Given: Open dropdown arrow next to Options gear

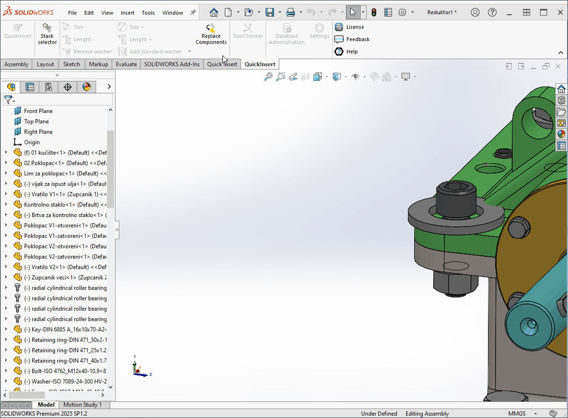Looking at the screenshot, I should coord(412,13).
